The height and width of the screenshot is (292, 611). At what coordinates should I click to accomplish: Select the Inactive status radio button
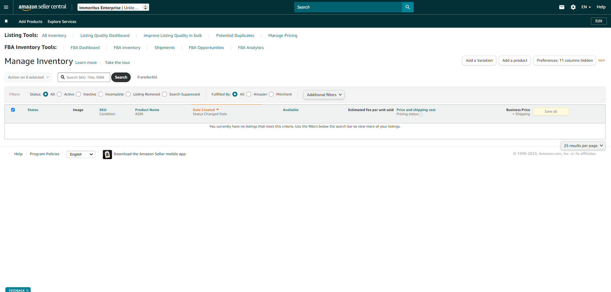(78, 94)
